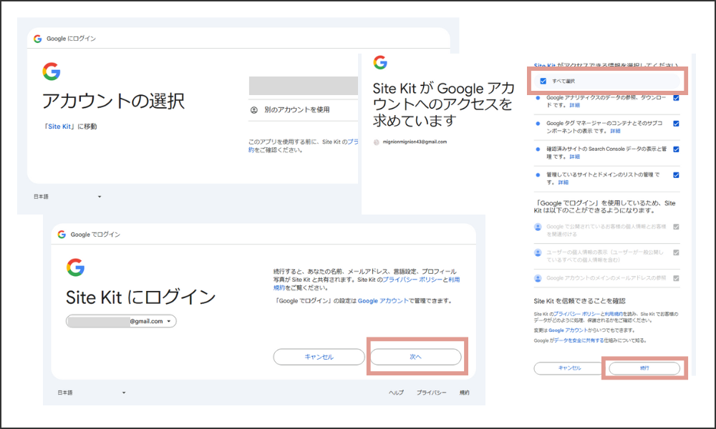This screenshot has height=429, width=716.
Task: Open 'Google アカウント' link in the '変更は' line
Action: point(568,330)
